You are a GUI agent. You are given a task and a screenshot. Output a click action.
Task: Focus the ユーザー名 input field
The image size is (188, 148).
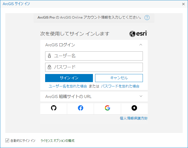[x=94, y=56]
